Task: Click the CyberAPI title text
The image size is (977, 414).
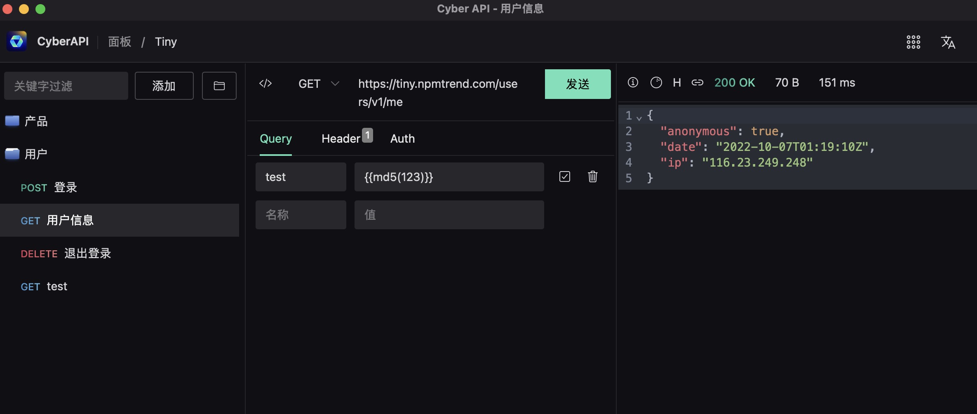Action: click(x=63, y=41)
